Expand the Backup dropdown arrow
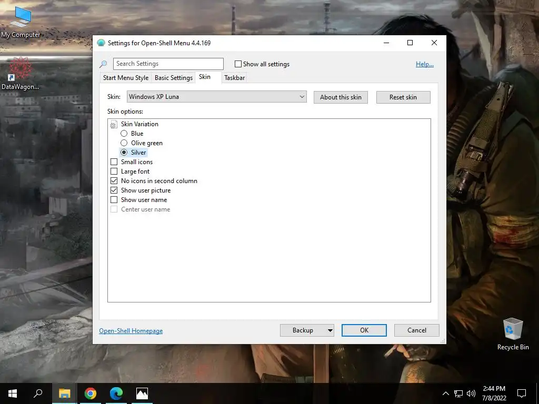The height and width of the screenshot is (404, 539). (330, 330)
